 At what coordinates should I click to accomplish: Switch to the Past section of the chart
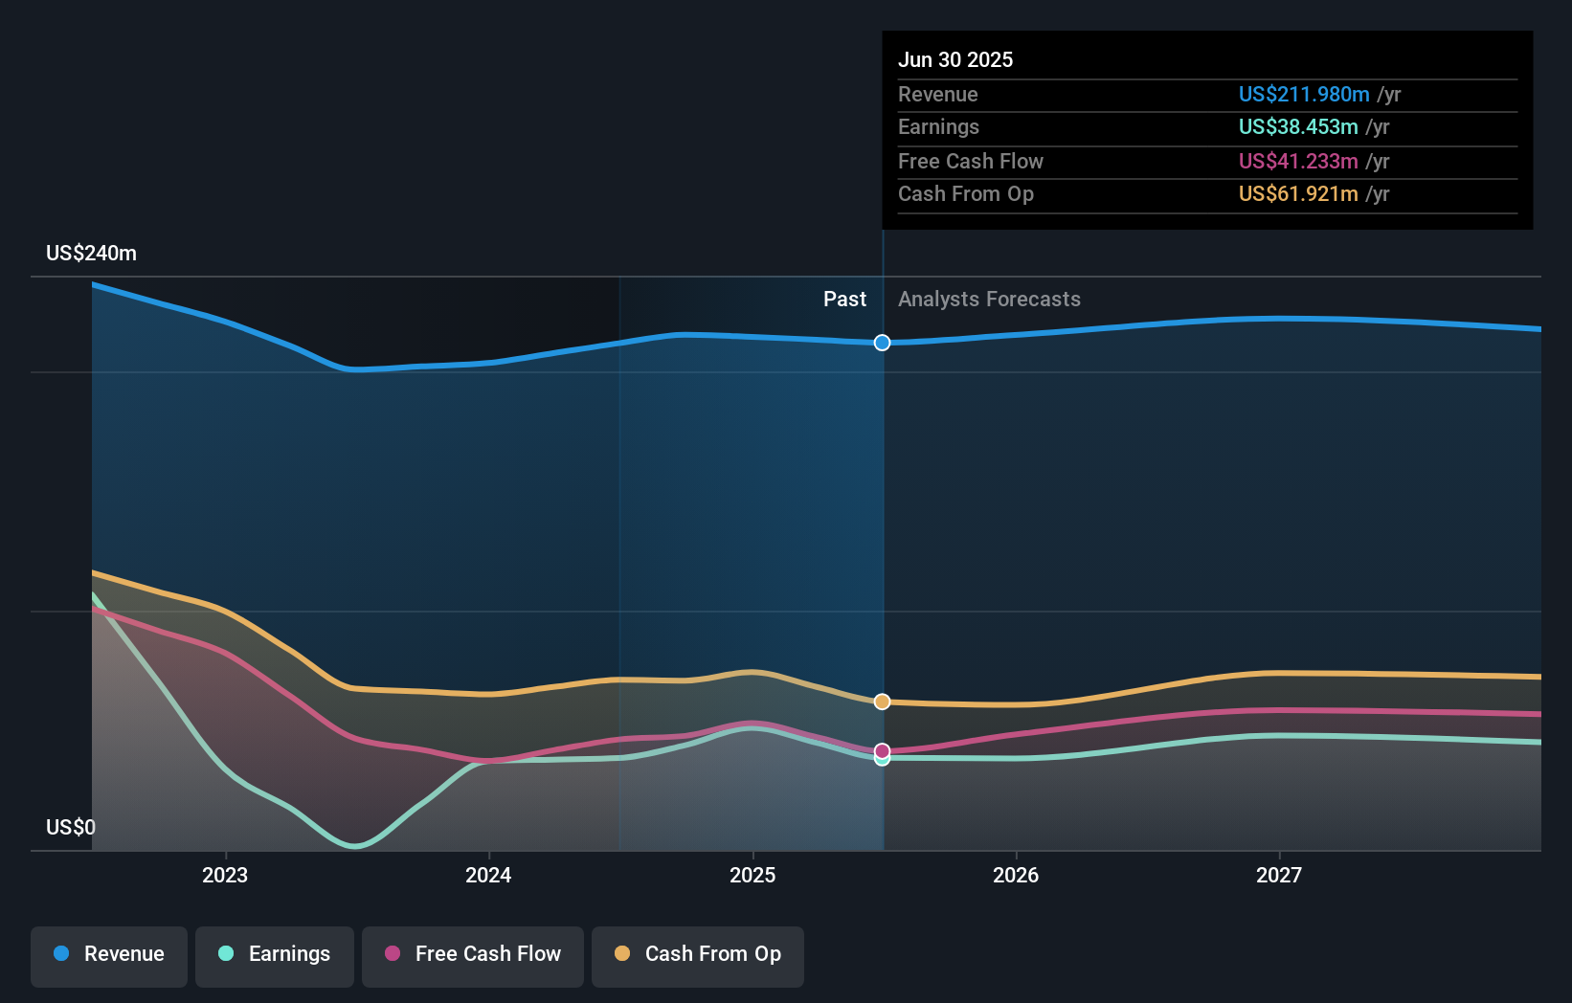tap(844, 299)
